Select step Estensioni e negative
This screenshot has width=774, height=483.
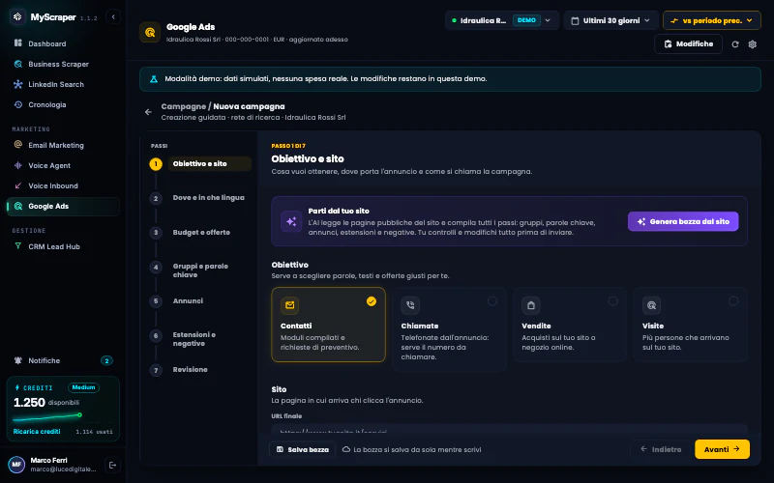(200, 339)
